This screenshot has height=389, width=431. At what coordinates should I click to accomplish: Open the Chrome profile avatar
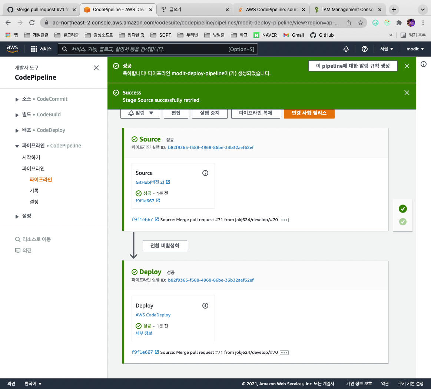(x=411, y=23)
